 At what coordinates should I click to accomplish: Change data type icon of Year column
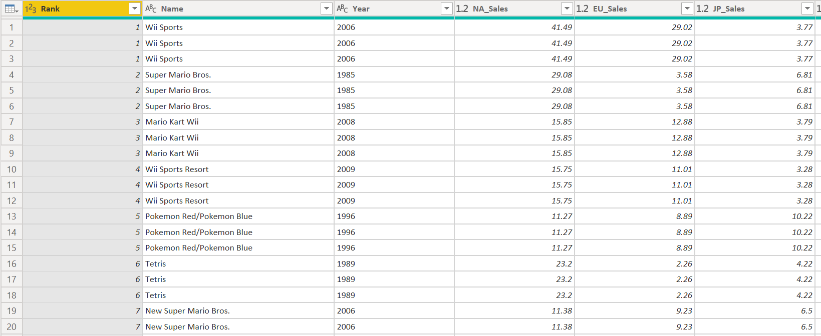point(342,9)
